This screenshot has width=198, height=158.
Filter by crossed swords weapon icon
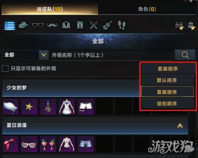(x=93, y=25)
